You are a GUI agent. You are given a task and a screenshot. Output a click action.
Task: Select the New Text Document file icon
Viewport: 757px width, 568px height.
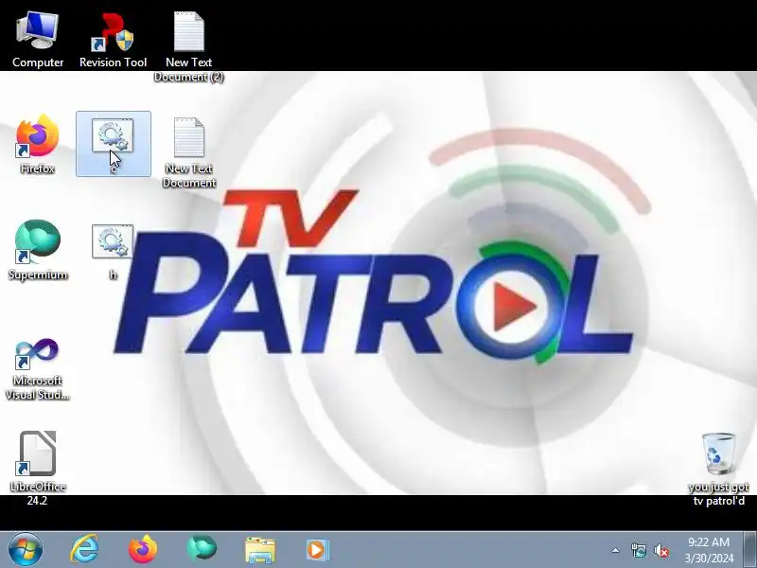(x=188, y=151)
